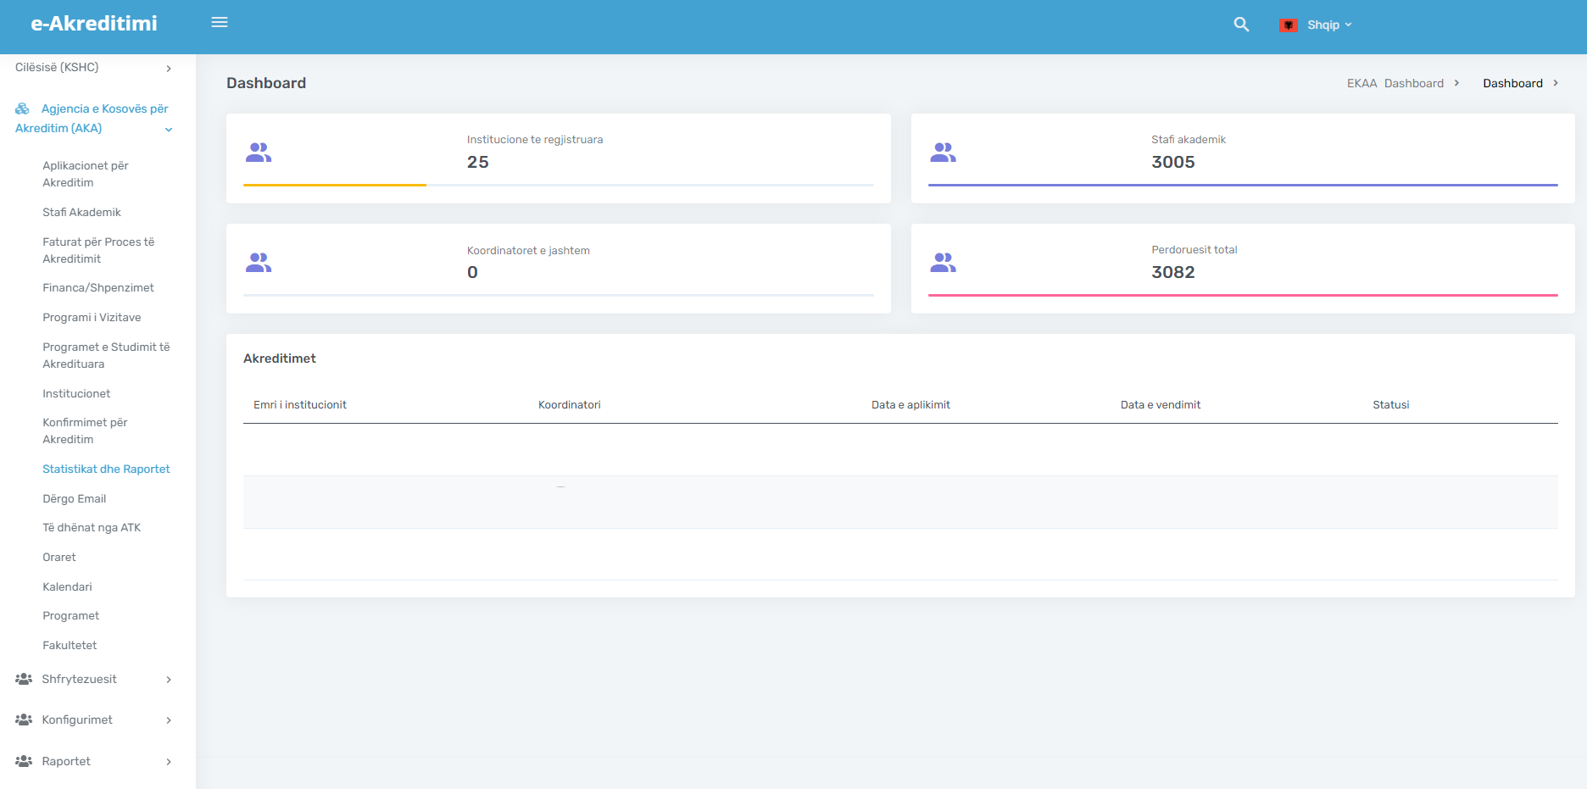Click the Institucione te regjistruara people icon
The width and height of the screenshot is (1587, 789).
(x=259, y=153)
